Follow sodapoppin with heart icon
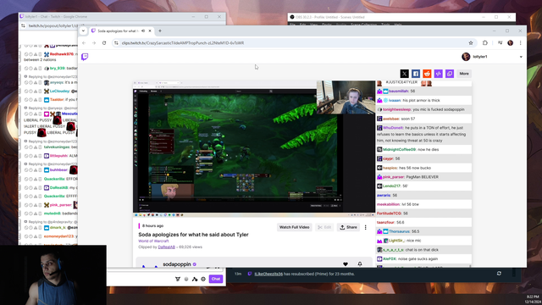The image size is (542, 305). [x=346, y=264]
